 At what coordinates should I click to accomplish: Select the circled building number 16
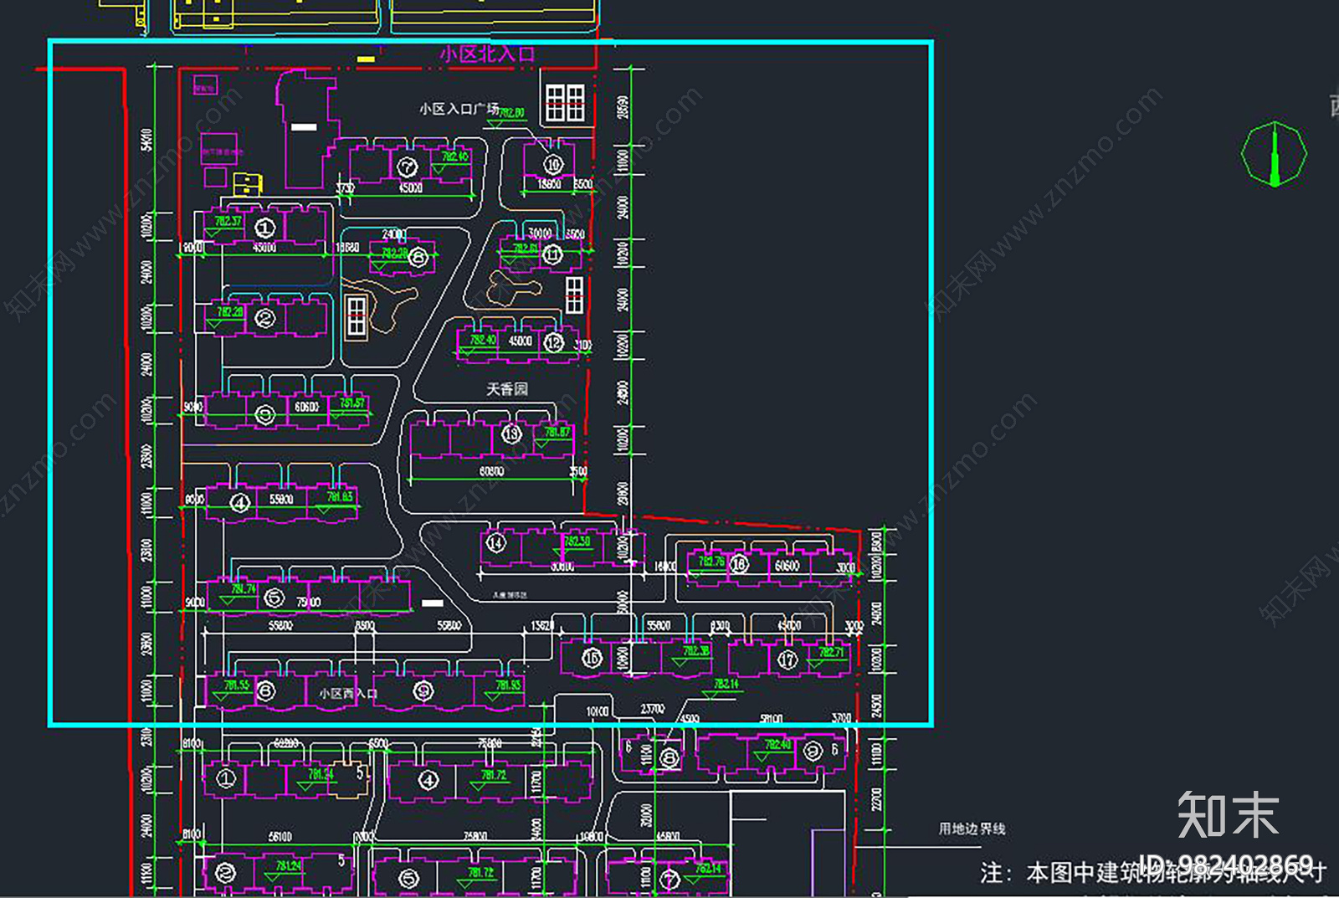592,658
